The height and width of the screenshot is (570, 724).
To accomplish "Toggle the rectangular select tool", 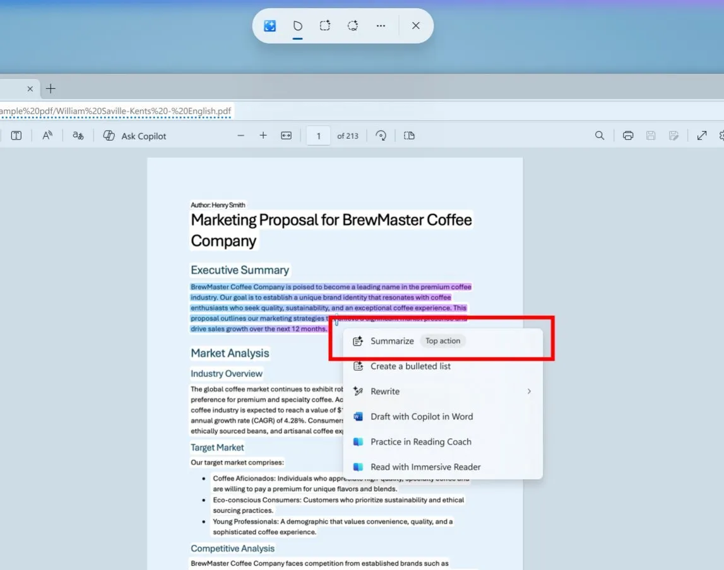I will click(x=325, y=25).
